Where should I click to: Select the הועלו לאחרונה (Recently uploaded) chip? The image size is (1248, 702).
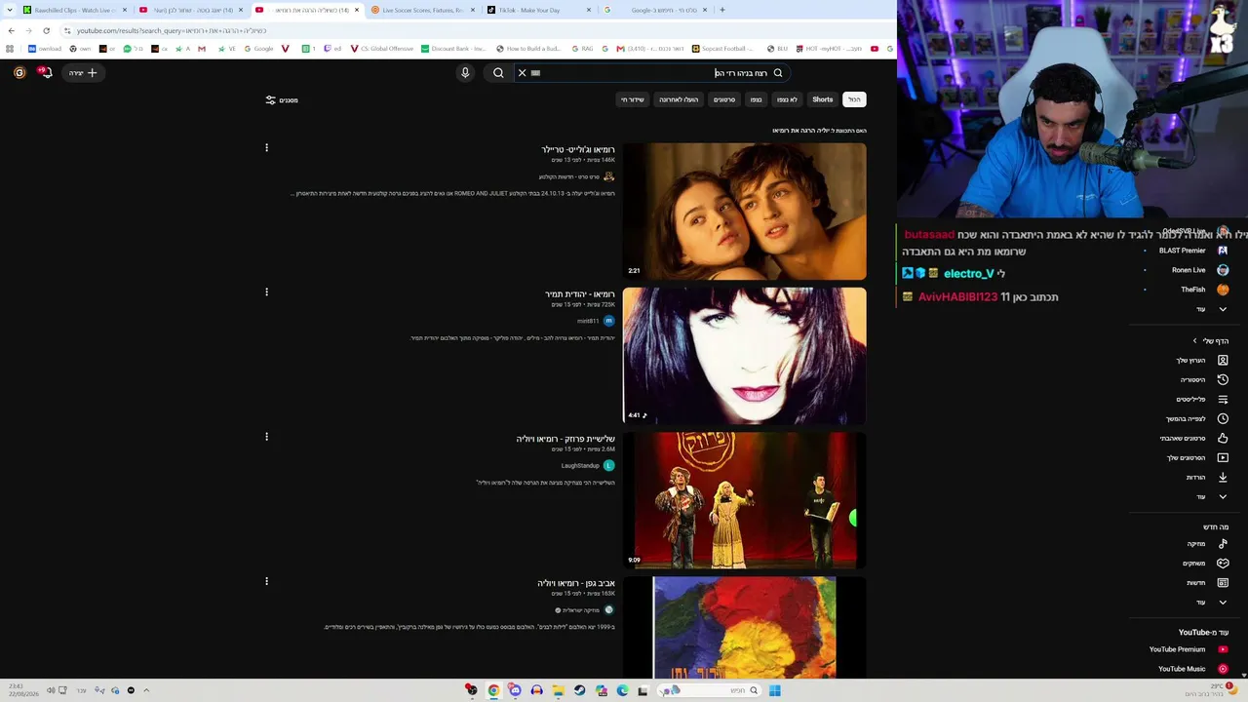pyautogui.click(x=679, y=99)
